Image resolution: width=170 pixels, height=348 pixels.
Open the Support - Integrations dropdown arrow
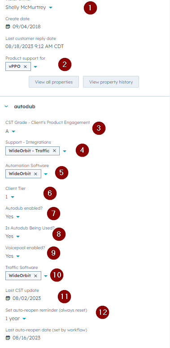coord(64,151)
